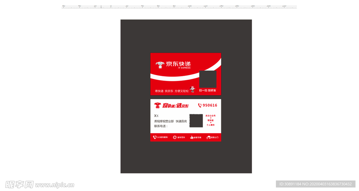Screen dimensions: 359x191
Task: Select the 关注公众号 text
Action: pos(210,116)
